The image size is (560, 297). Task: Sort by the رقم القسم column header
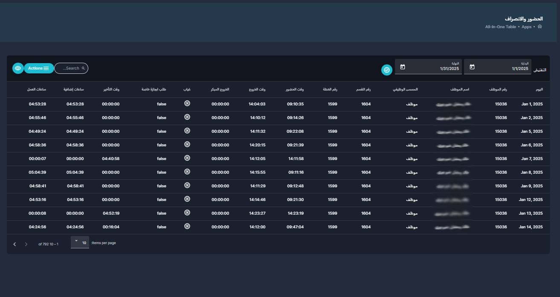click(364, 90)
